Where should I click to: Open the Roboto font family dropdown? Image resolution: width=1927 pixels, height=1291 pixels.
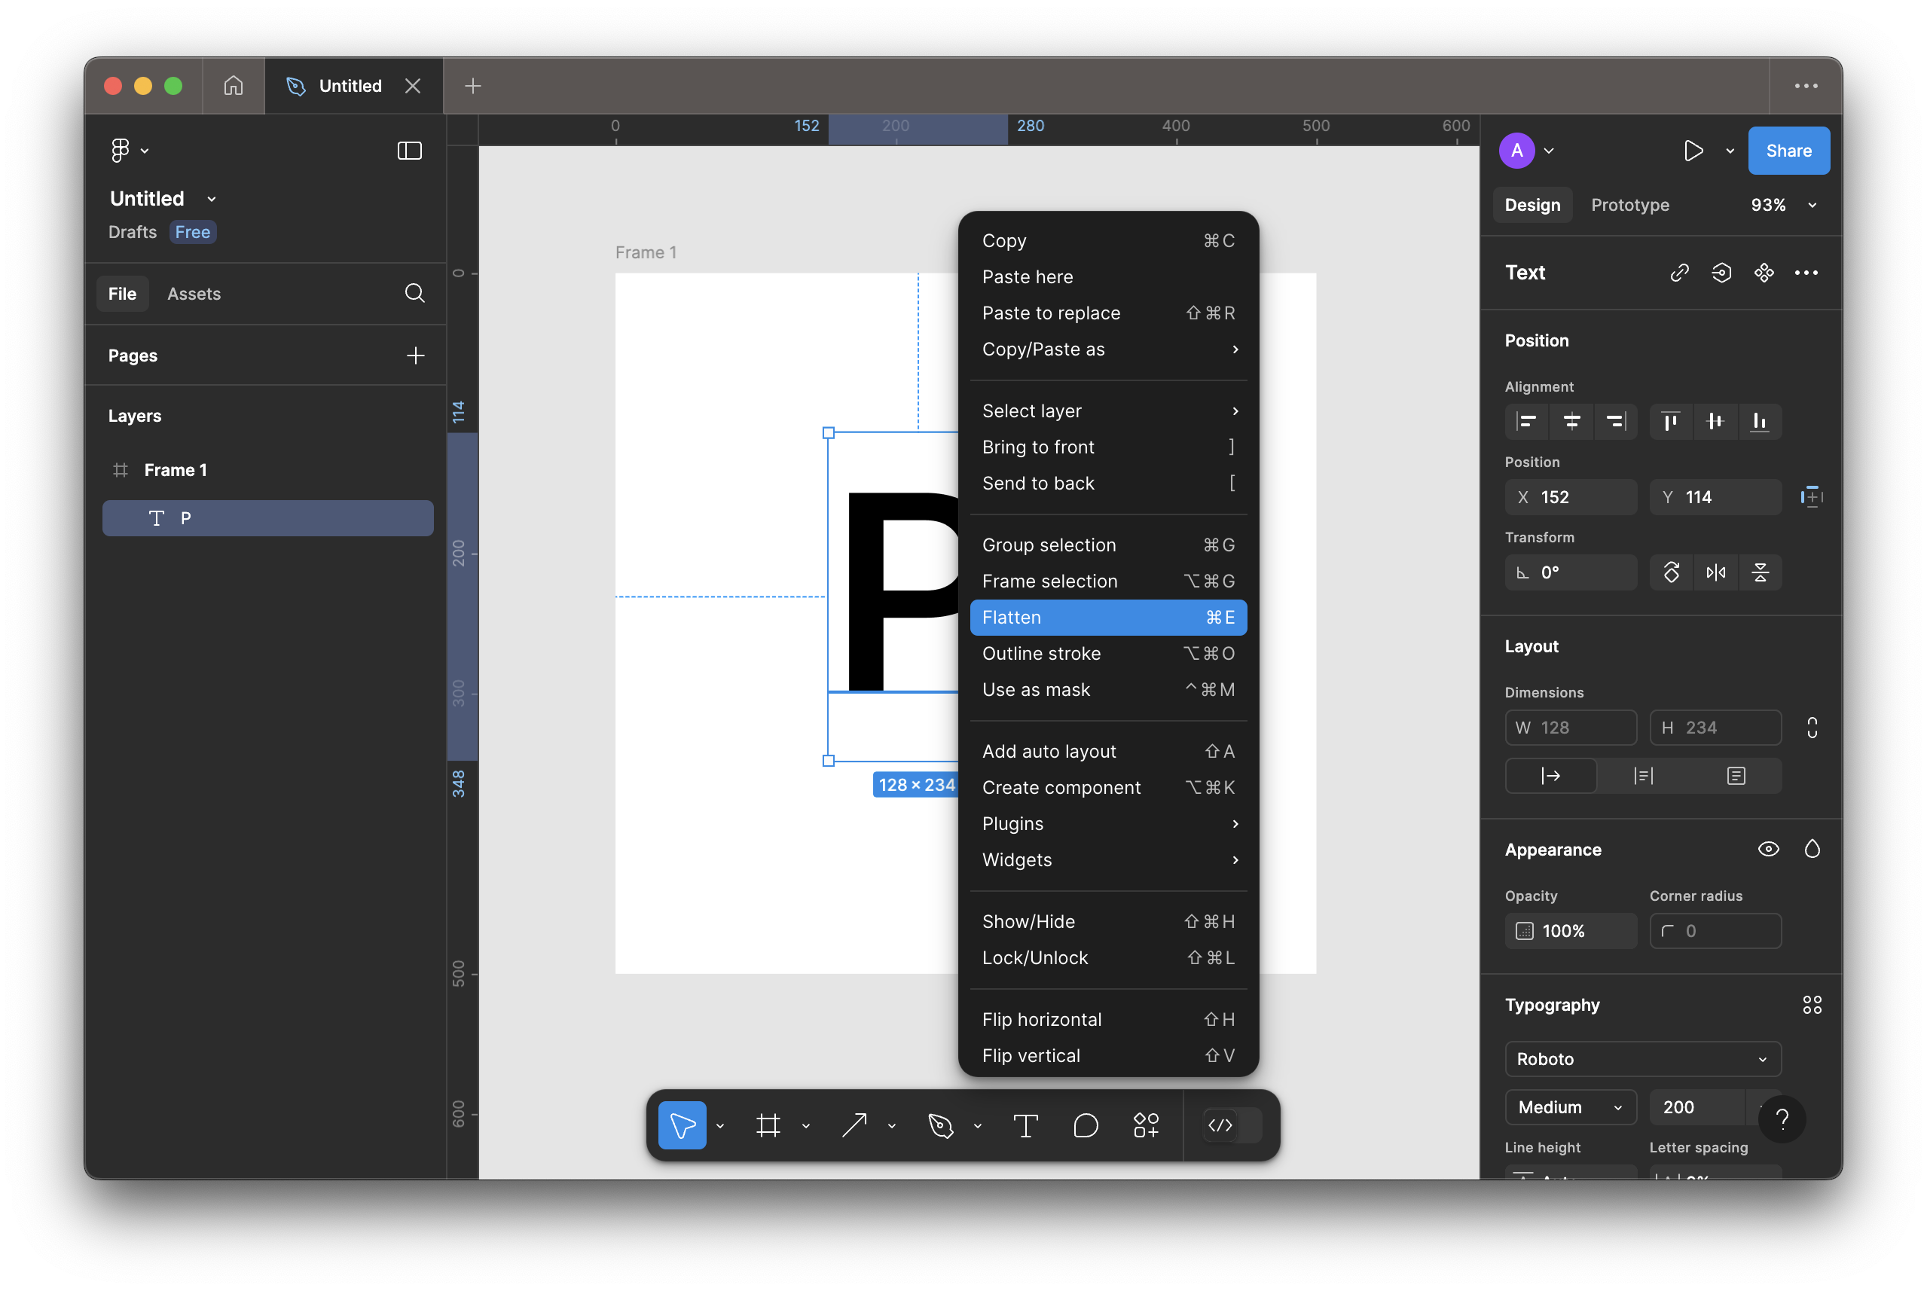click(1643, 1059)
